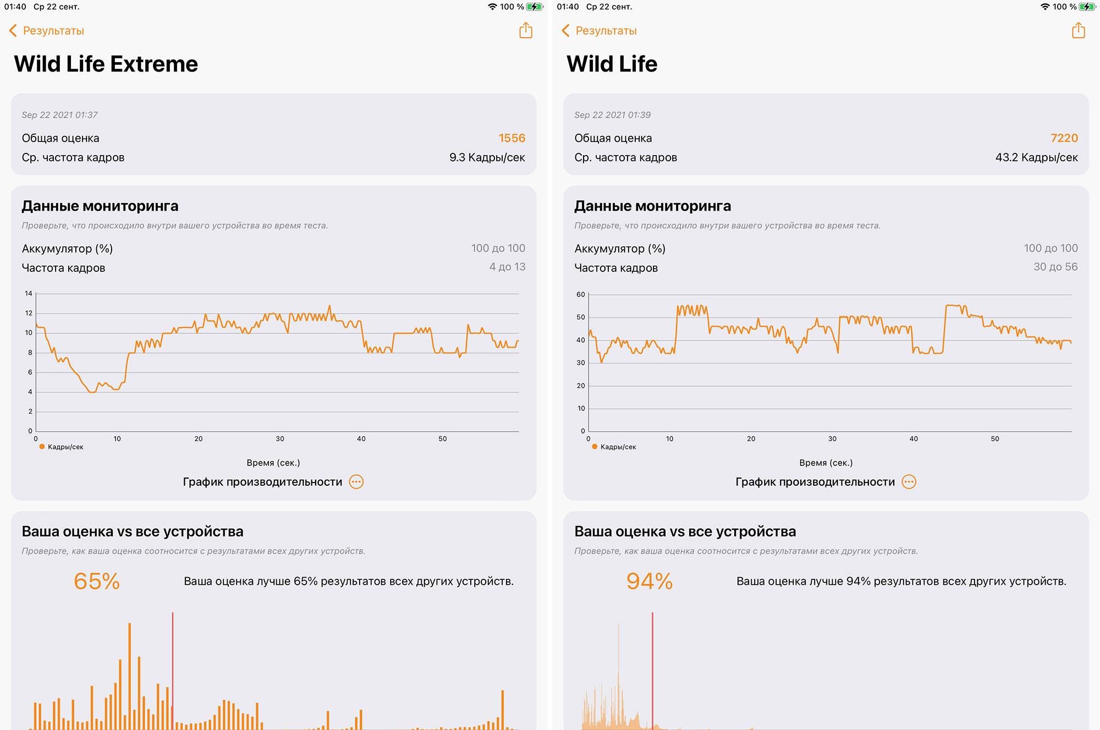The image size is (1100, 730).
Task: Tap Wild Life Extreme score 1556
Action: (512, 138)
